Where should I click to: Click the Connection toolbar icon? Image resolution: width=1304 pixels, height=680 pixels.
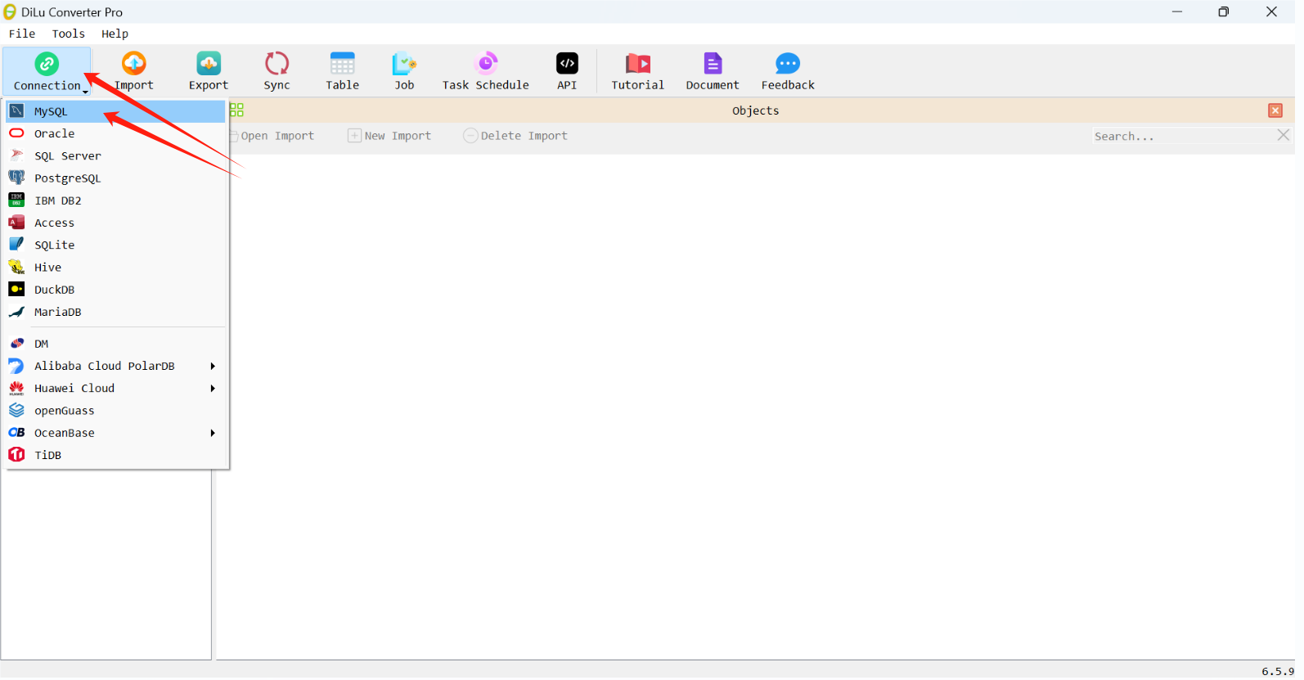click(47, 65)
